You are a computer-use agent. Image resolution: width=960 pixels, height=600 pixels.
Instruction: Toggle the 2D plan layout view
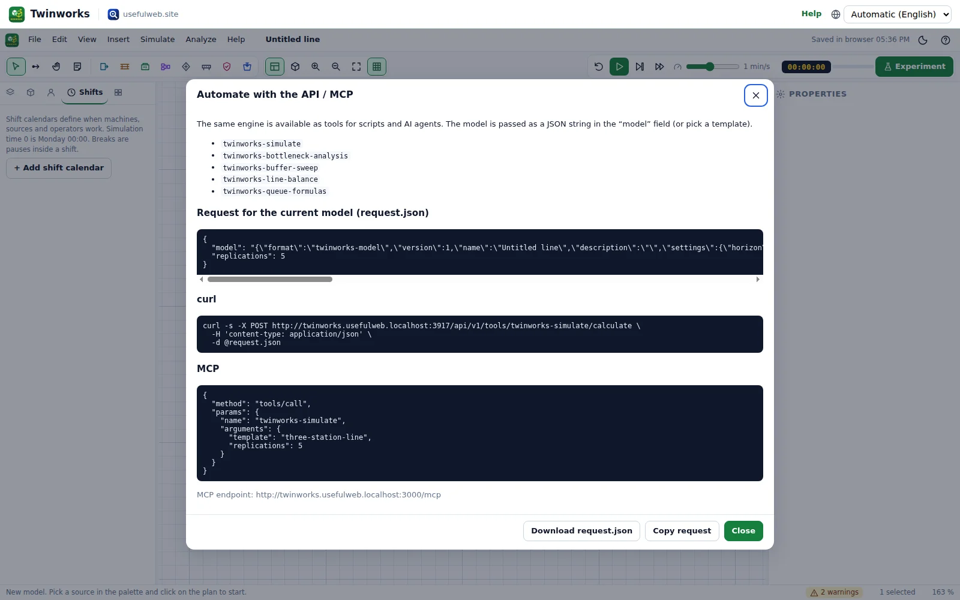[x=275, y=67]
